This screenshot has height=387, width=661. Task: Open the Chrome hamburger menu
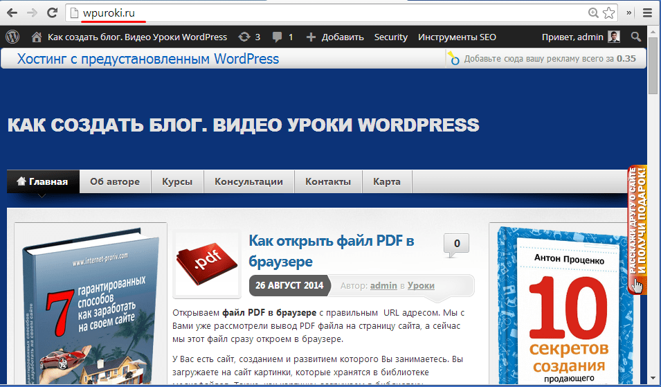tap(647, 12)
